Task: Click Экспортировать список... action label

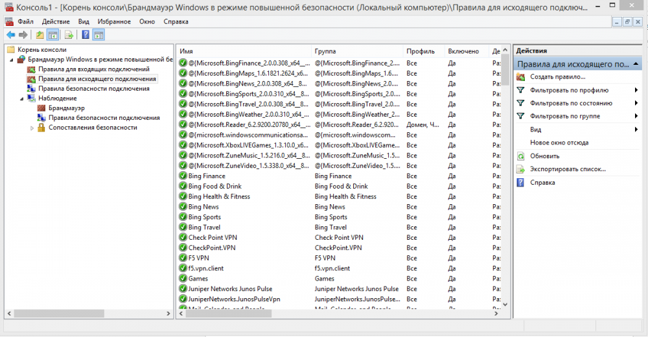Action: (568, 169)
